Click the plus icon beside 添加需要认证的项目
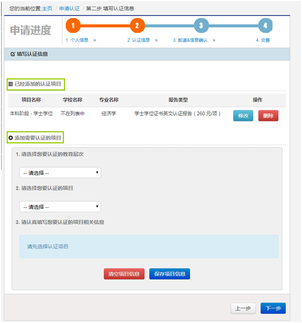The width and height of the screenshot is (302, 323). coord(11,138)
